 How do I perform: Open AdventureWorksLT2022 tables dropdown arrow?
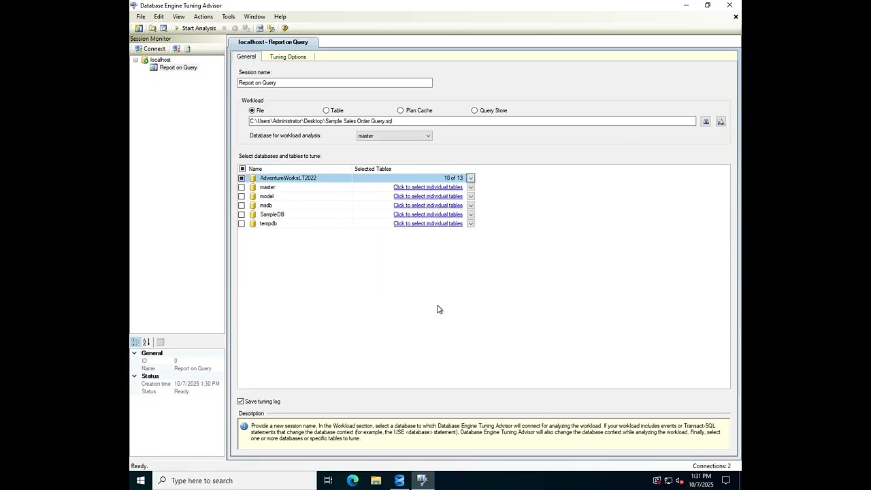(x=470, y=178)
